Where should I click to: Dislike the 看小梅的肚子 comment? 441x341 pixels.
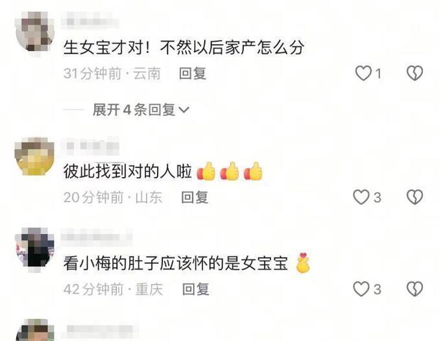[415, 289]
